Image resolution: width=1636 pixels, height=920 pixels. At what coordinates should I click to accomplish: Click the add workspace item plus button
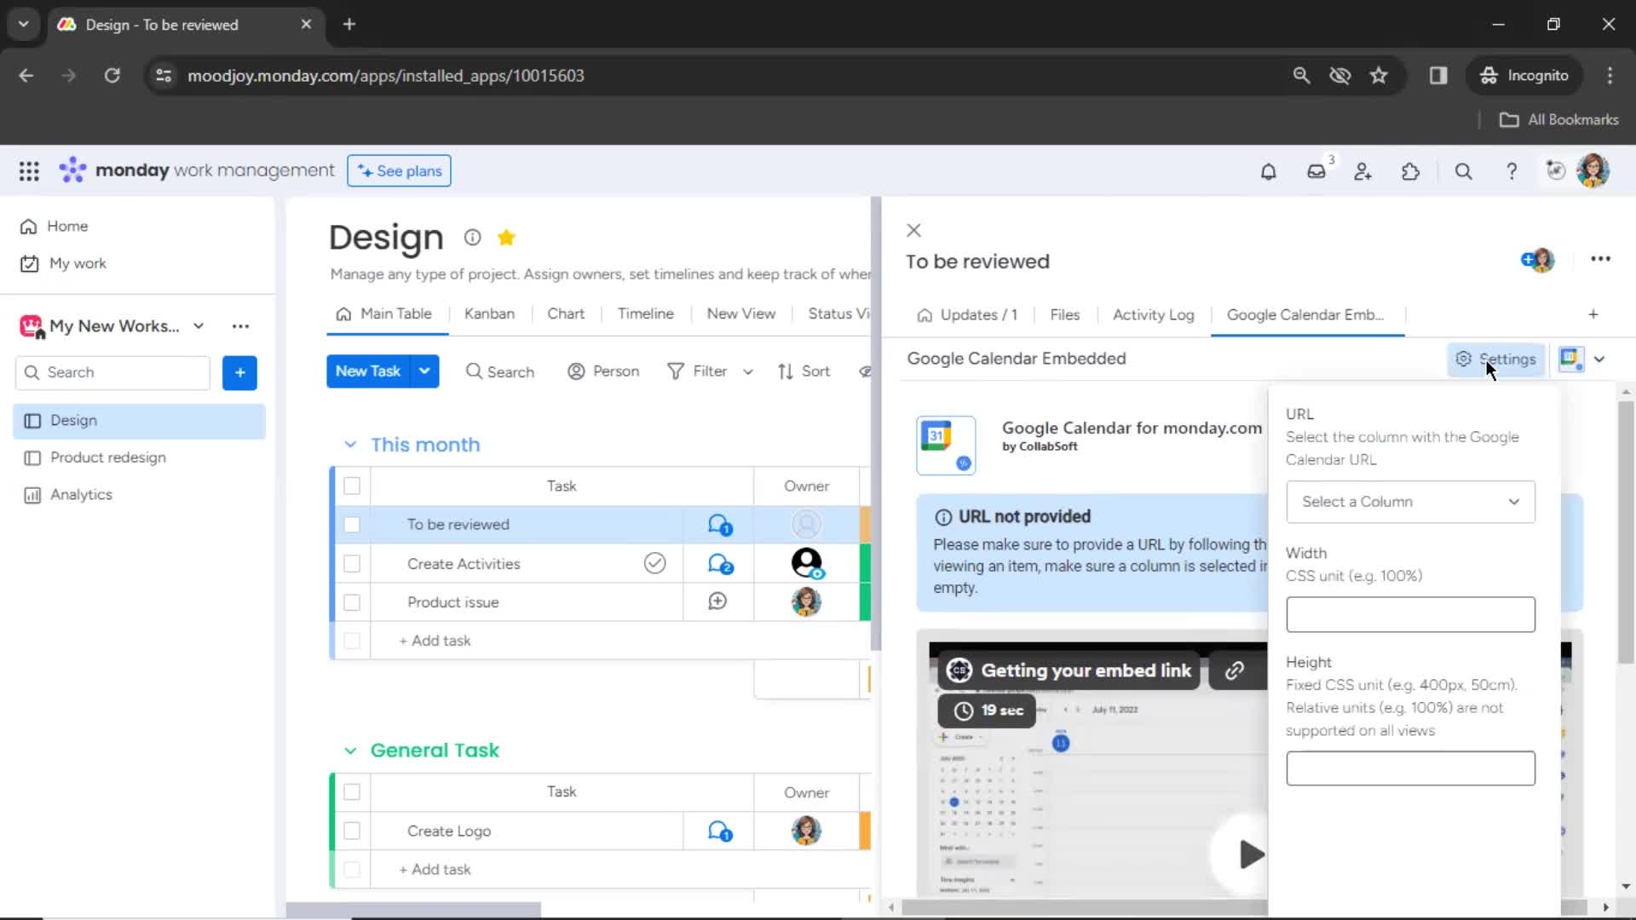pos(239,373)
